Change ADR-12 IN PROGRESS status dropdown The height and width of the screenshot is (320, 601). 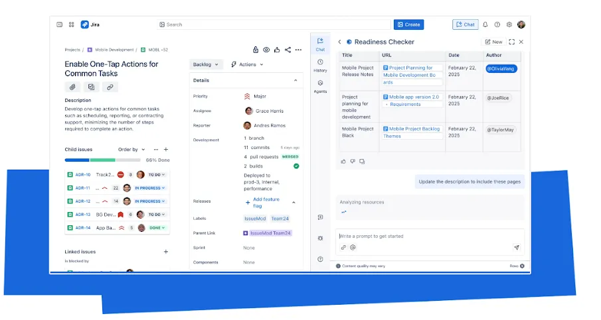pos(150,201)
